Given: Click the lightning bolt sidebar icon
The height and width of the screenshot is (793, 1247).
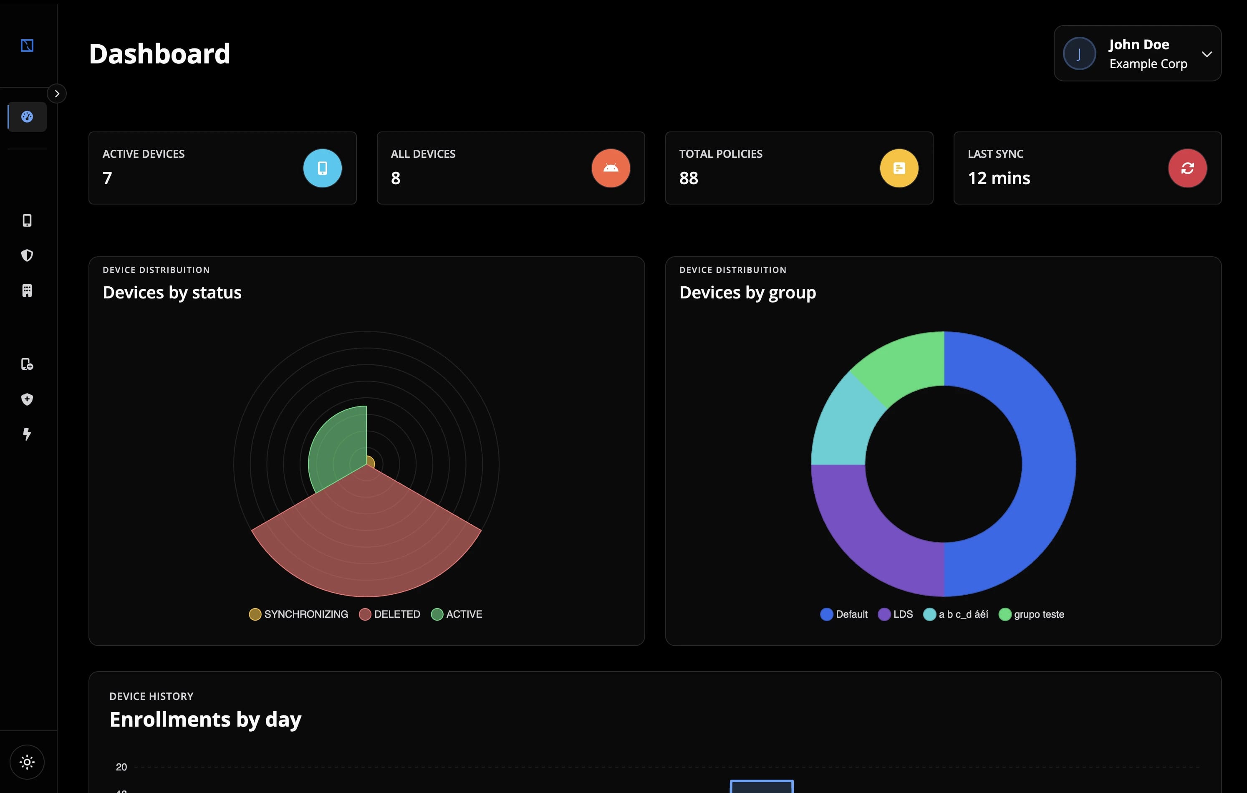Looking at the screenshot, I should (x=27, y=434).
